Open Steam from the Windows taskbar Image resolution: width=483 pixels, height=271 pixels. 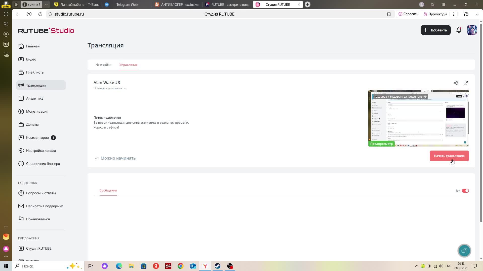click(218, 266)
